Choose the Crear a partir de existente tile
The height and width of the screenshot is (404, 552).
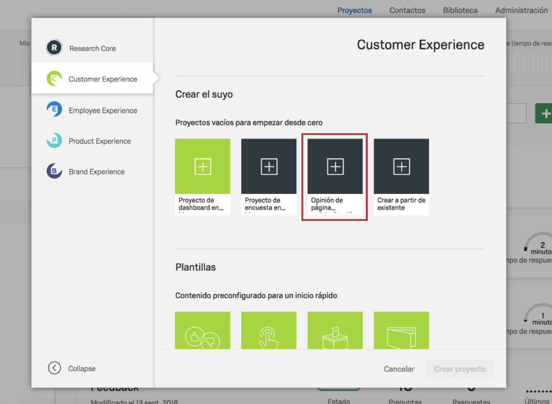[x=402, y=177]
